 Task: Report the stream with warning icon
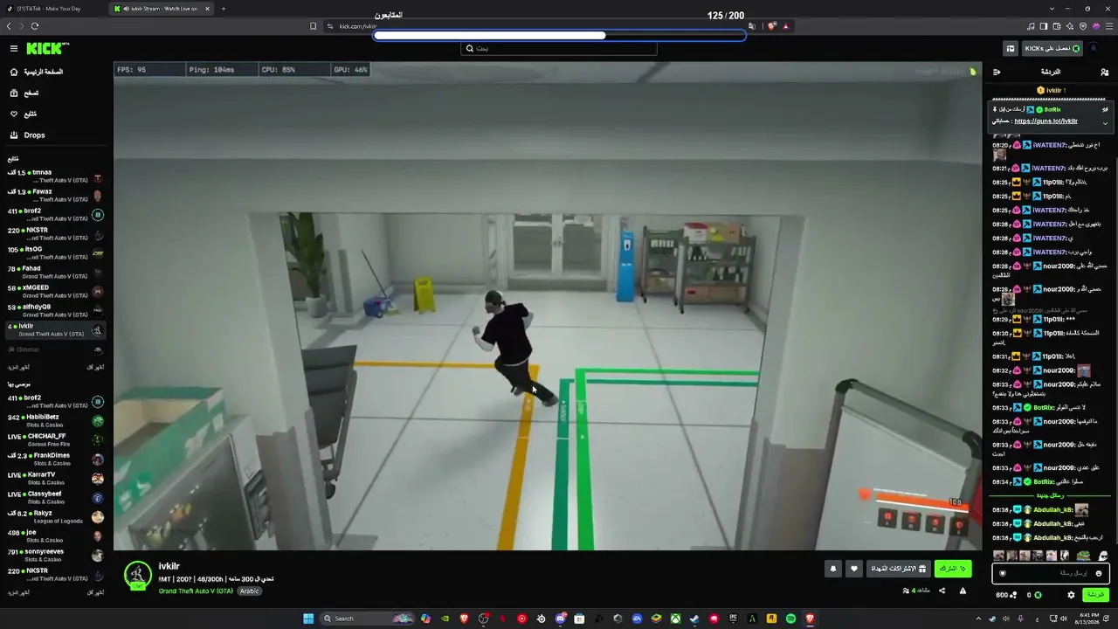[963, 591]
